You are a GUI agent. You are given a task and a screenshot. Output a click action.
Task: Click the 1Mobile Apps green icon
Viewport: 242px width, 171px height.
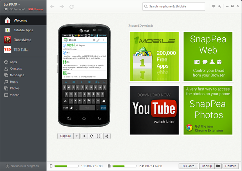(7, 30)
